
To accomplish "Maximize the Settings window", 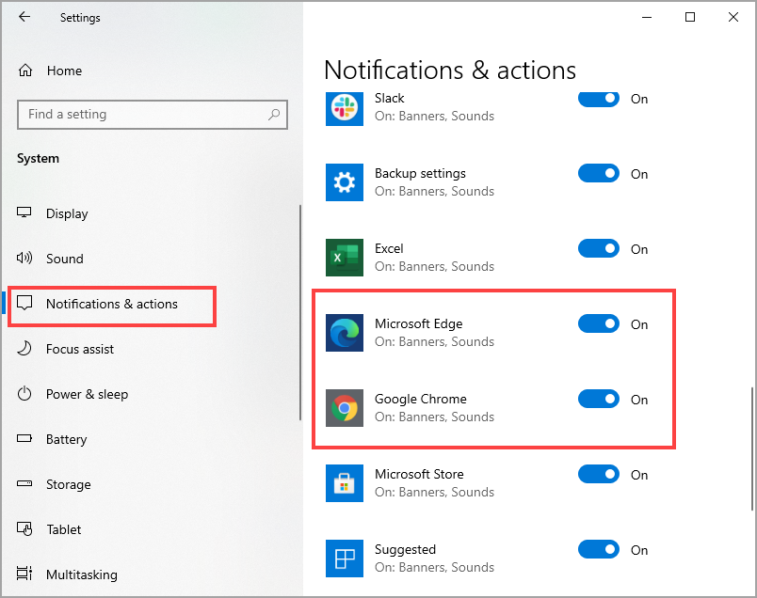I will tap(690, 17).
